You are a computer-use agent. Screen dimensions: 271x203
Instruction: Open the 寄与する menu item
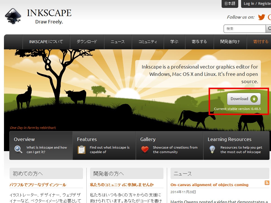coord(199,42)
